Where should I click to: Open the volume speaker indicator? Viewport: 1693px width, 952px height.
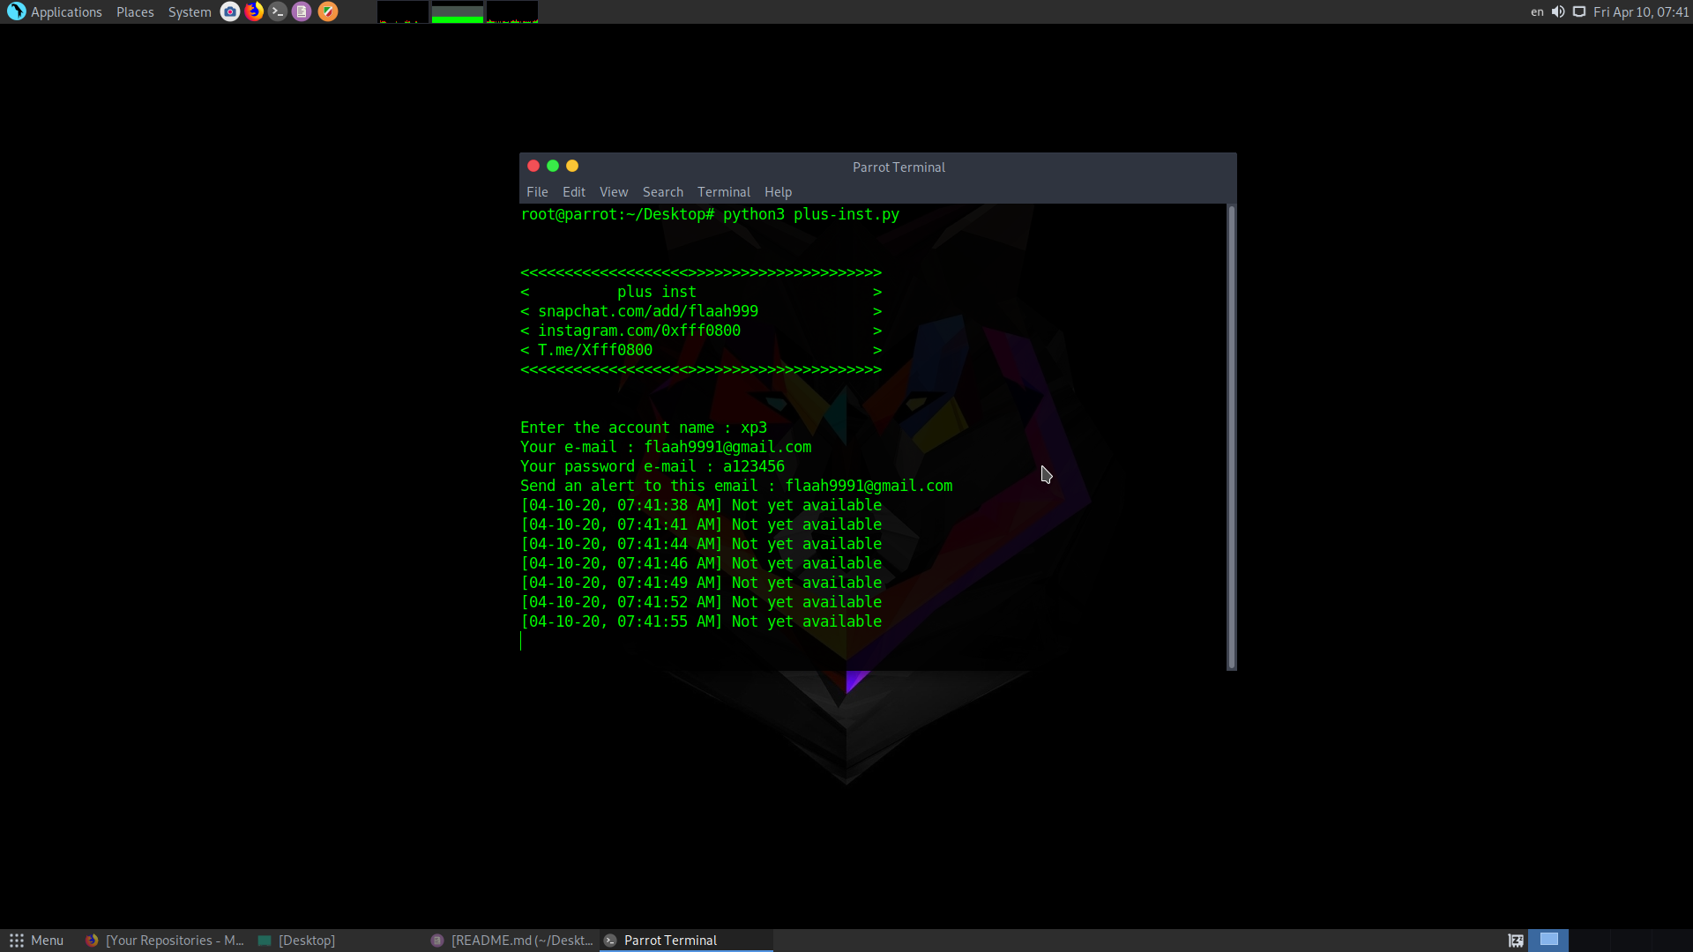[x=1558, y=11]
